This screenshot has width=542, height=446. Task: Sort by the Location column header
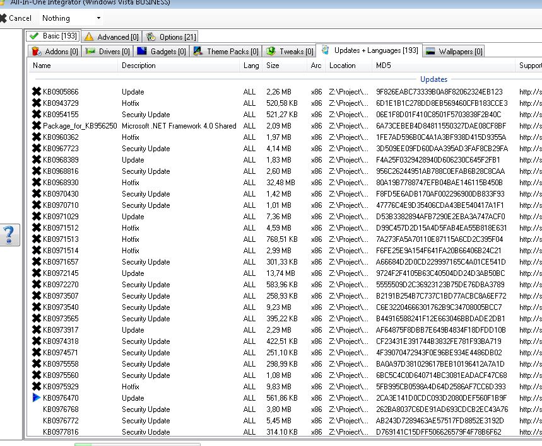(349, 66)
